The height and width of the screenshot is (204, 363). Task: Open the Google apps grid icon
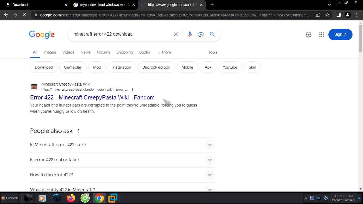pos(321,35)
